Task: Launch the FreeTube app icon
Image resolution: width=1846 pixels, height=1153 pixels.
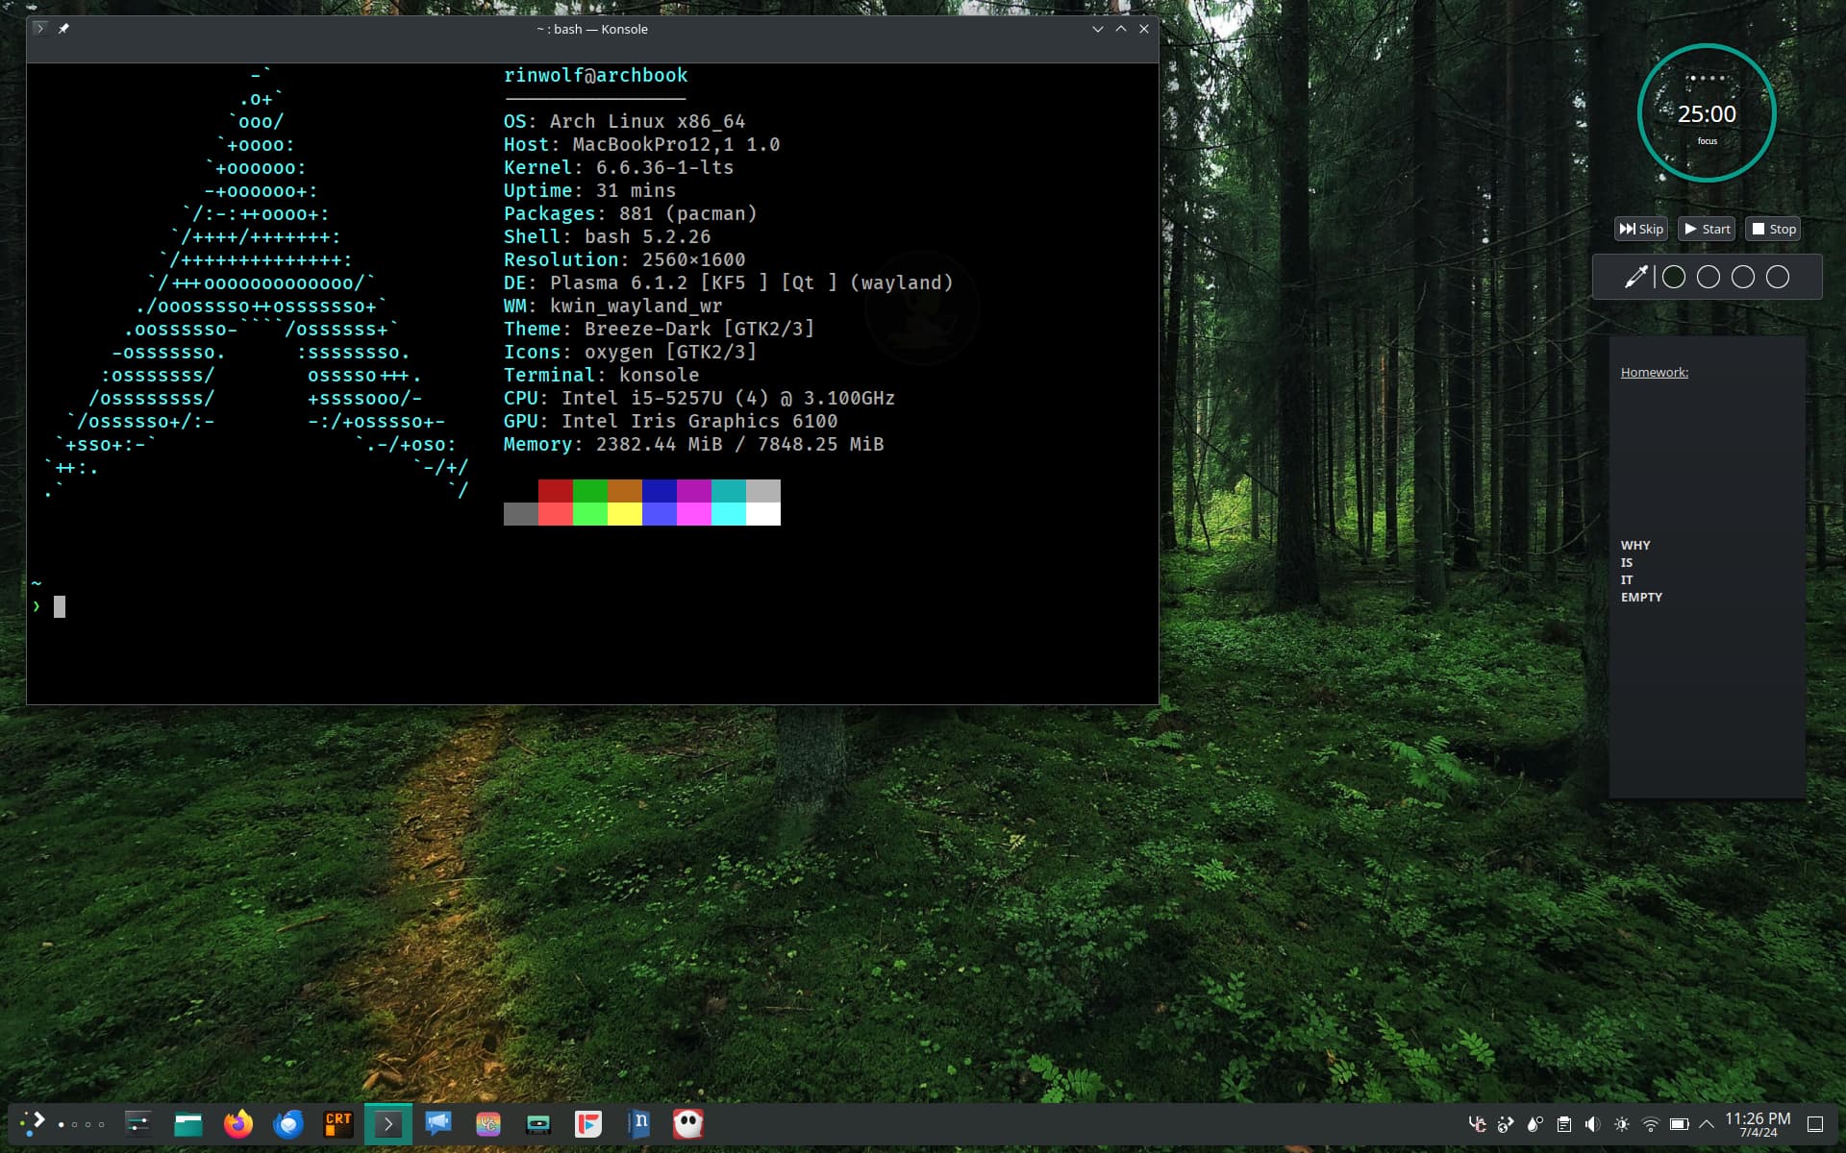Action: pyautogui.click(x=588, y=1123)
